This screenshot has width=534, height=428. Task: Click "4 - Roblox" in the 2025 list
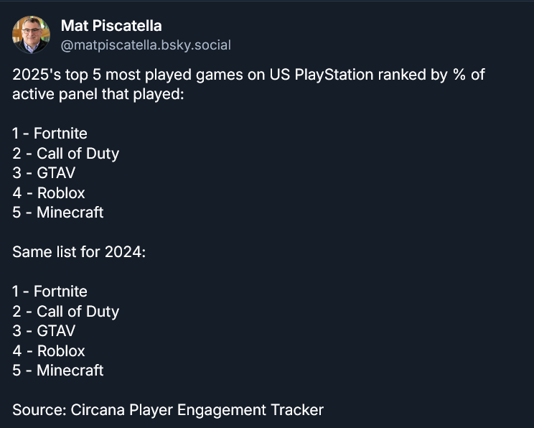pyautogui.click(x=48, y=193)
